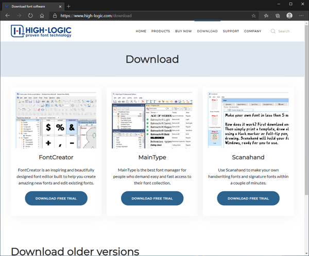
Task: Open the SUPPORT menu item
Action: pos(231,31)
